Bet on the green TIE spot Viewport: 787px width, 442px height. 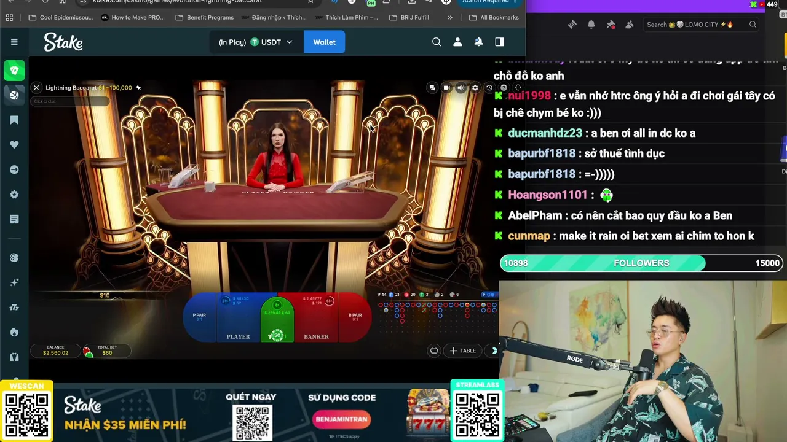[x=277, y=319]
